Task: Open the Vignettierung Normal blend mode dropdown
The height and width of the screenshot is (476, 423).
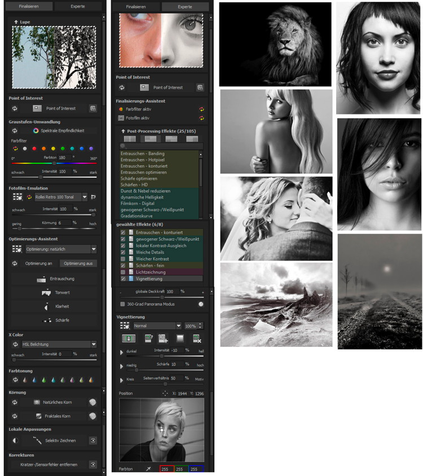Action: coord(178,326)
